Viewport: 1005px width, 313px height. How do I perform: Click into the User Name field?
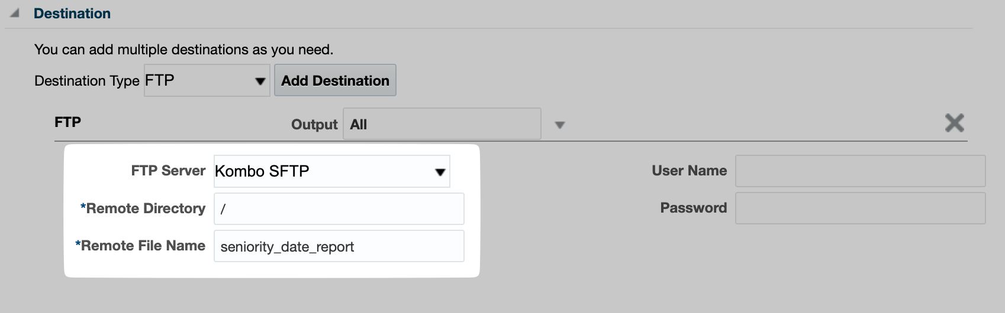point(860,171)
